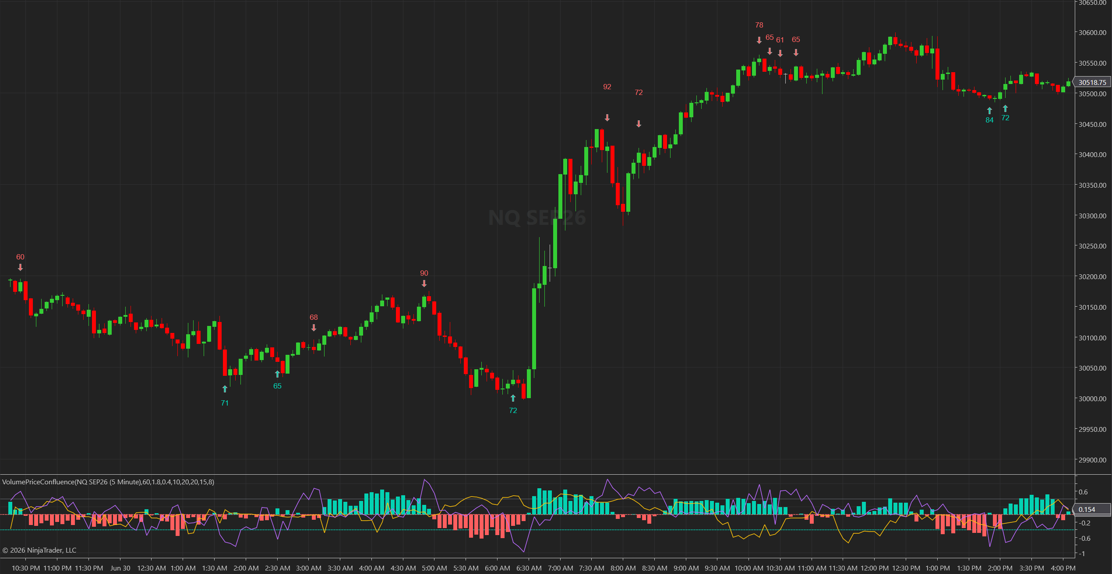The image size is (1112, 574).
Task: Click the 29900.00 price axis label
Action: pyautogui.click(x=1092, y=460)
